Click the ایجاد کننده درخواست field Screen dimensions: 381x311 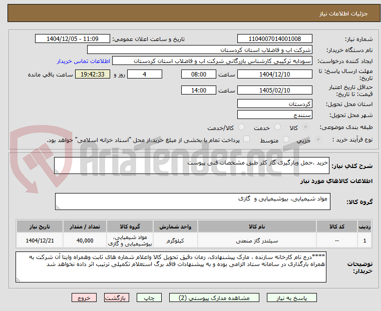[x=212, y=61]
